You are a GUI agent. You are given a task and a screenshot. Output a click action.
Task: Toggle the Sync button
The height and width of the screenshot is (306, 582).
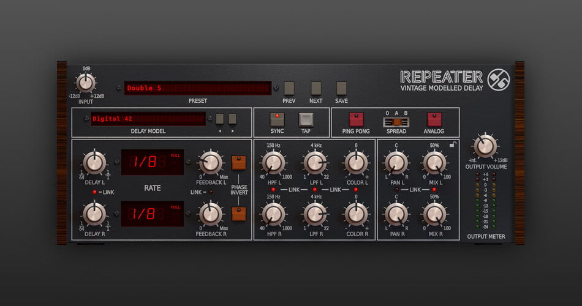click(277, 119)
